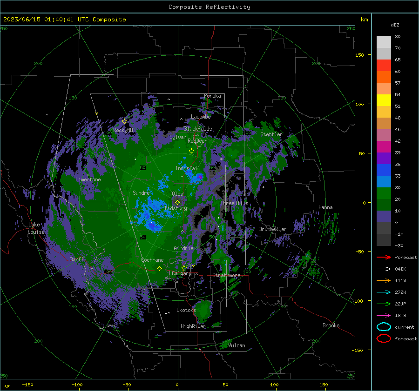Click the Blackfalds label
The width and height of the screenshot is (419, 391).
198,129
